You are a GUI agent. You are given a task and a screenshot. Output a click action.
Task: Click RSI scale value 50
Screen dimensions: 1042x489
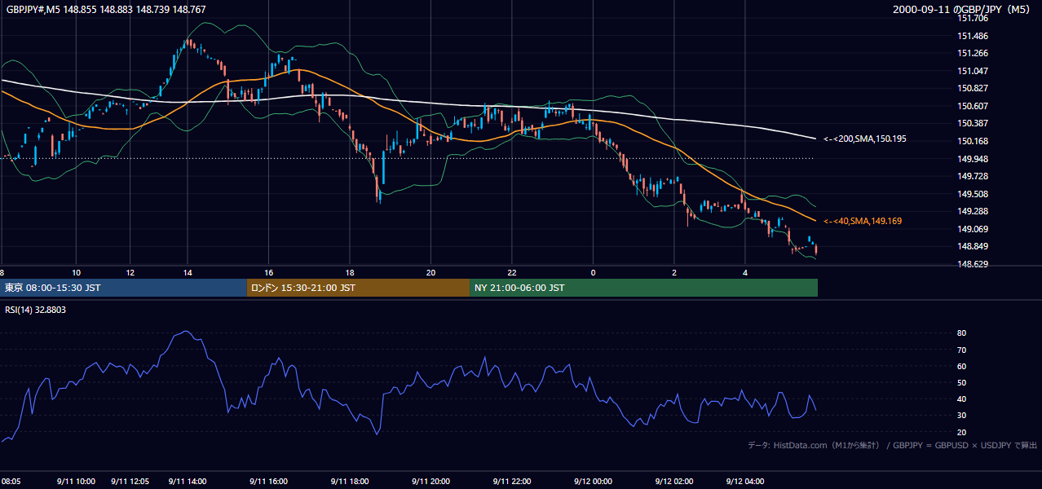pos(962,382)
